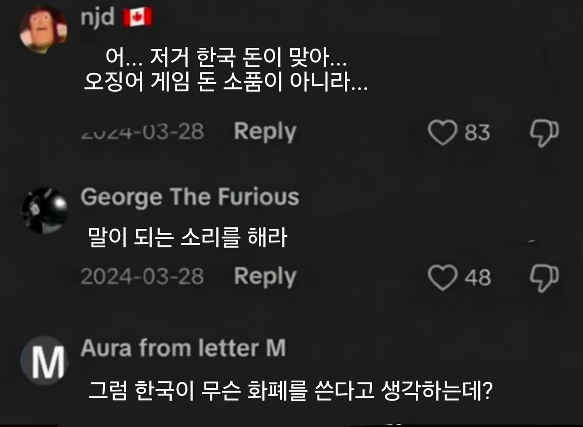This screenshot has width=583, height=427.
Task: Open George The Furious's avatar
Action: pos(44,211)
